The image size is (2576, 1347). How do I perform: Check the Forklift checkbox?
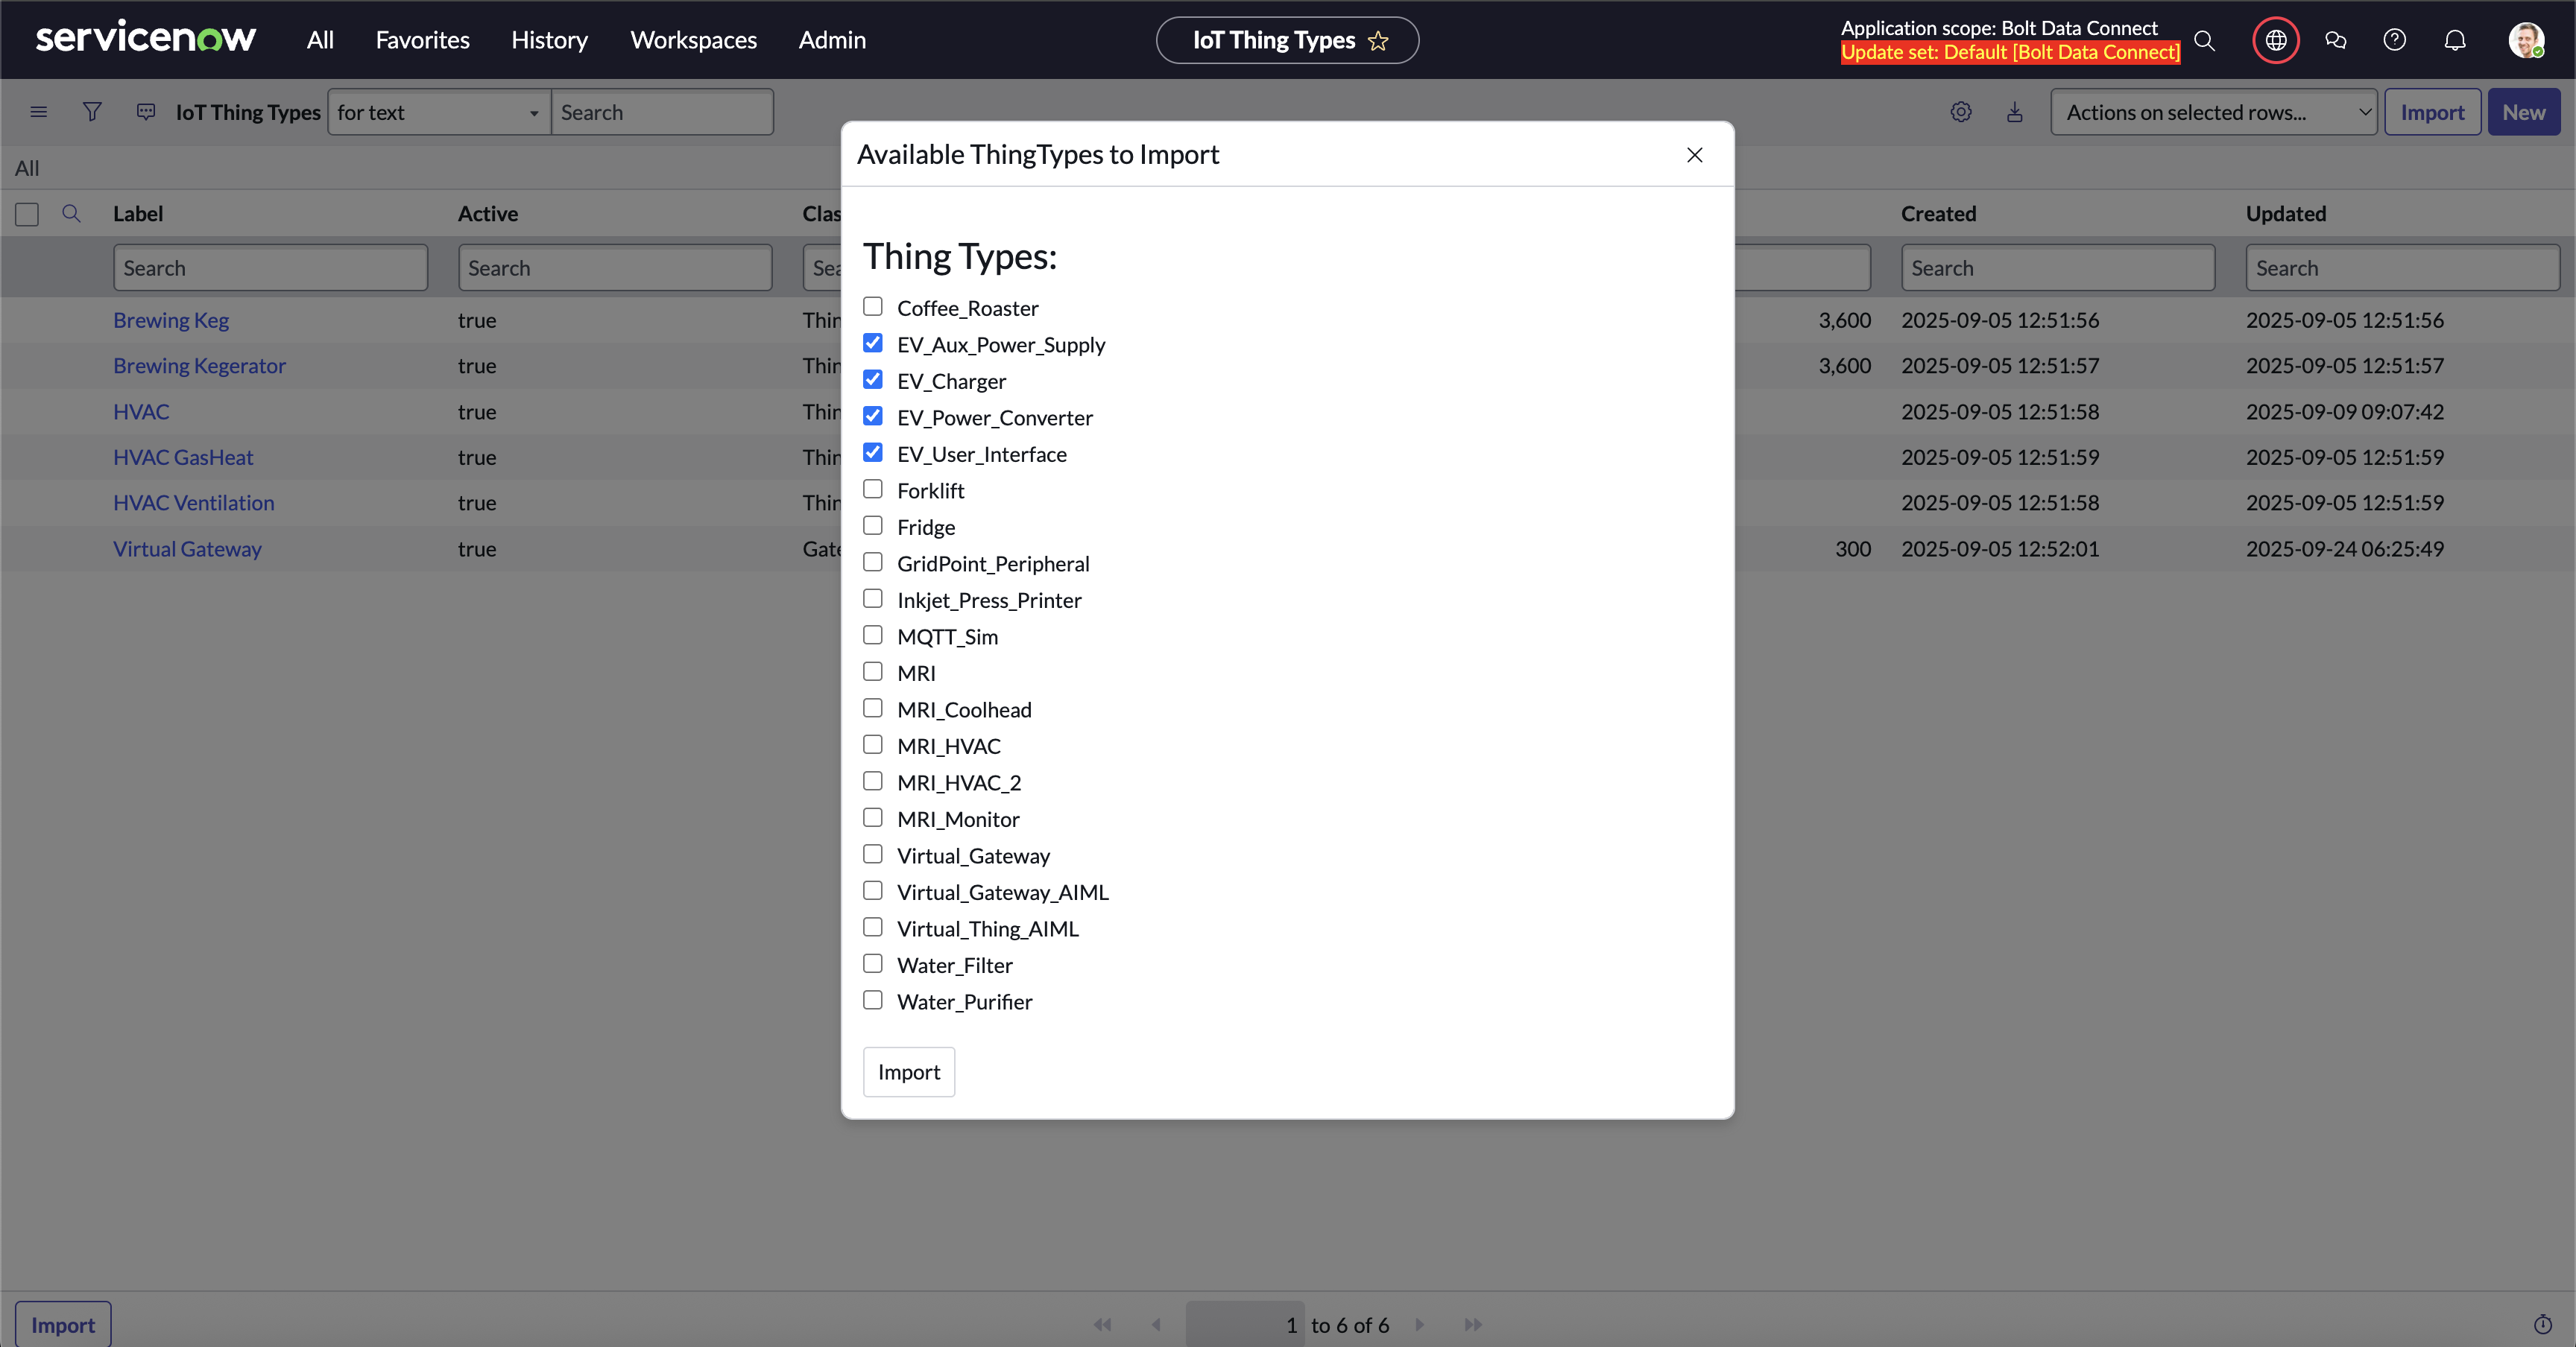[873, 489]
